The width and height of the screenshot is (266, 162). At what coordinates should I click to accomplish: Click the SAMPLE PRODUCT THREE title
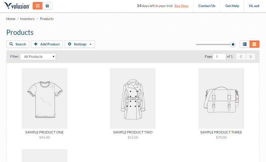(221, 132)
